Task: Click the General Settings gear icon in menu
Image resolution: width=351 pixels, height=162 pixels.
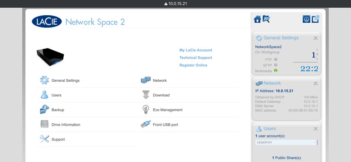Action: tap(44, 80)
